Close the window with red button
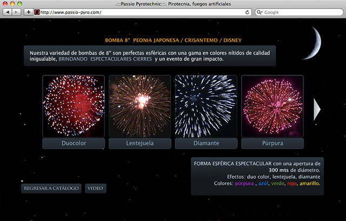 point(5,4)
